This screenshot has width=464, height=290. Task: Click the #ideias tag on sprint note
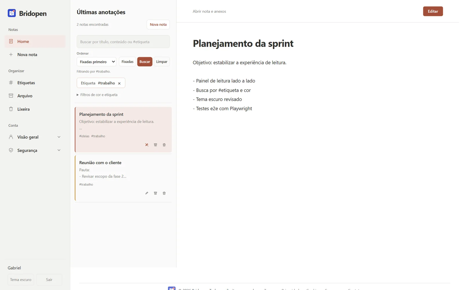pyautogui.click(x=84, y=136)
